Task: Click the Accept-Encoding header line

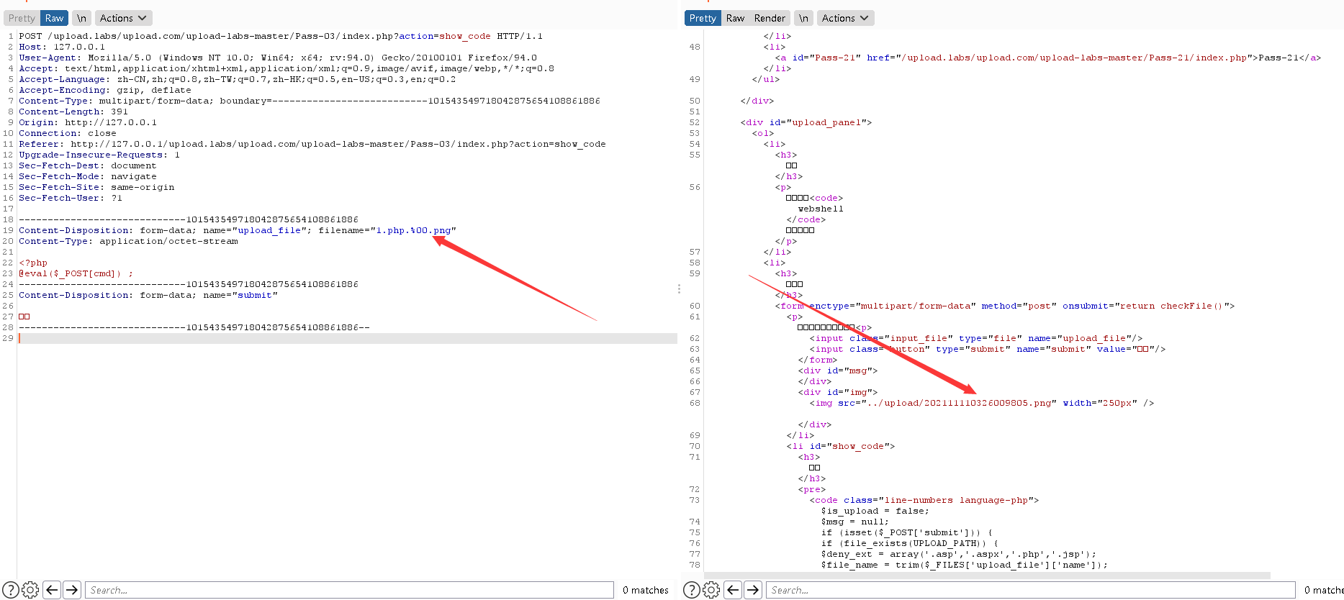Action: (x=105, y=90)
